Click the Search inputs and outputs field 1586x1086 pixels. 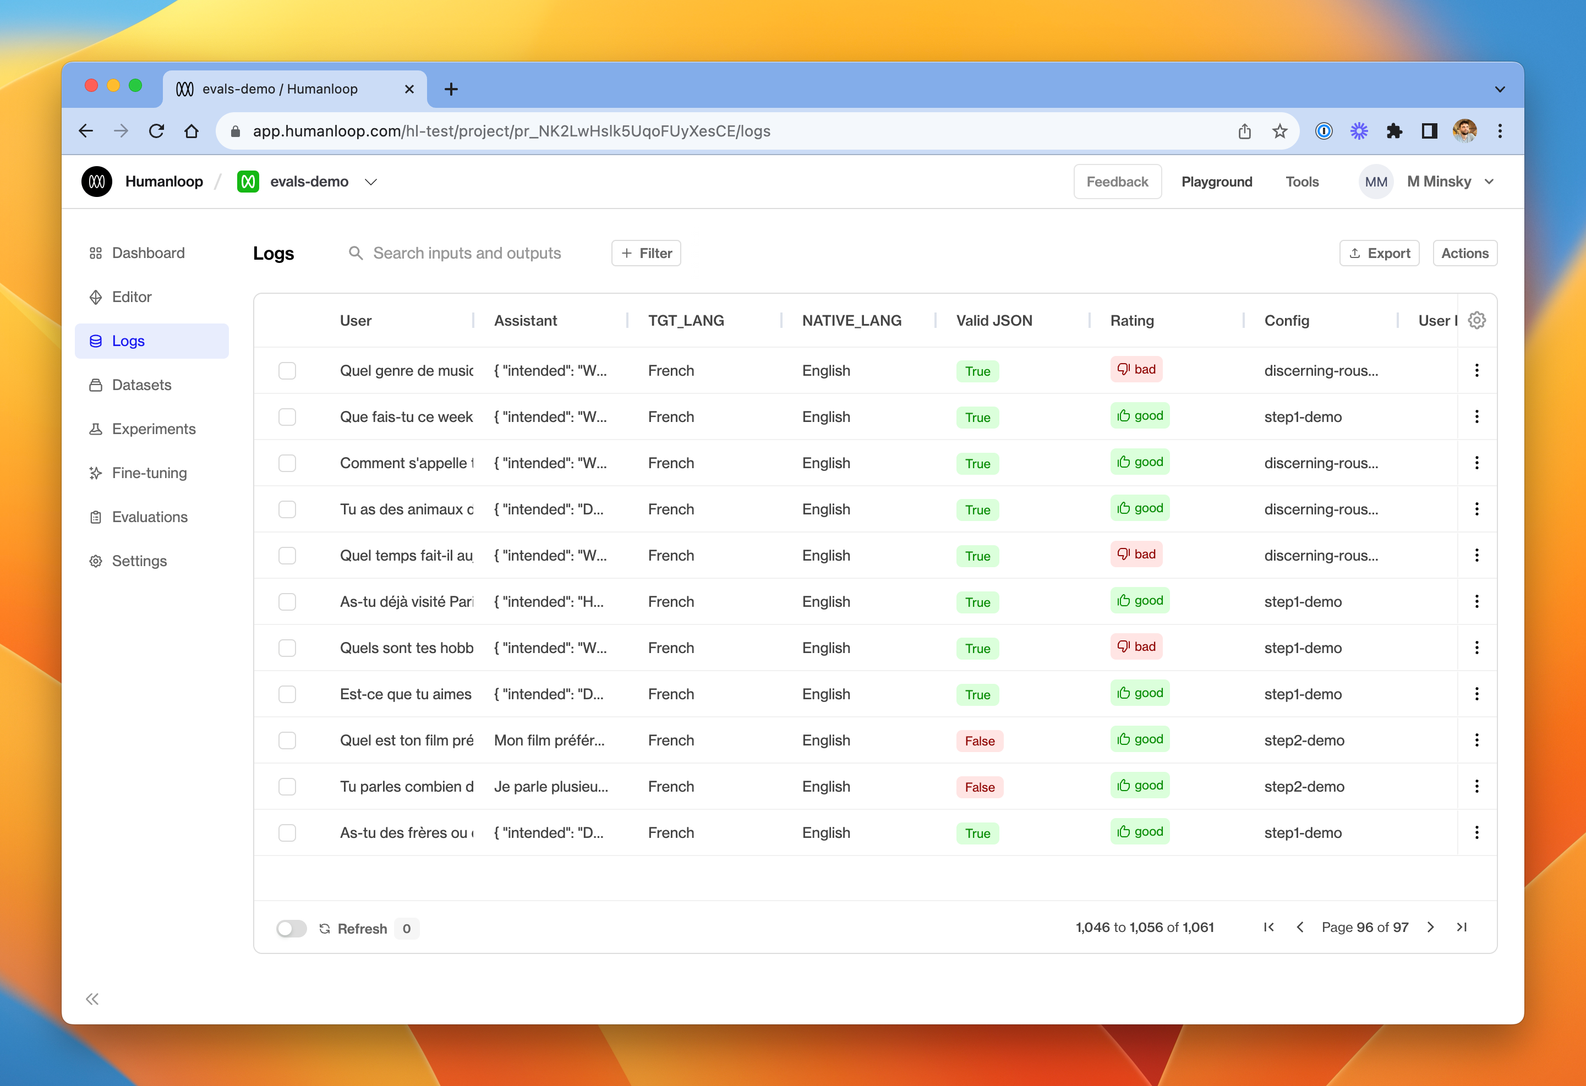coord(467,253)
